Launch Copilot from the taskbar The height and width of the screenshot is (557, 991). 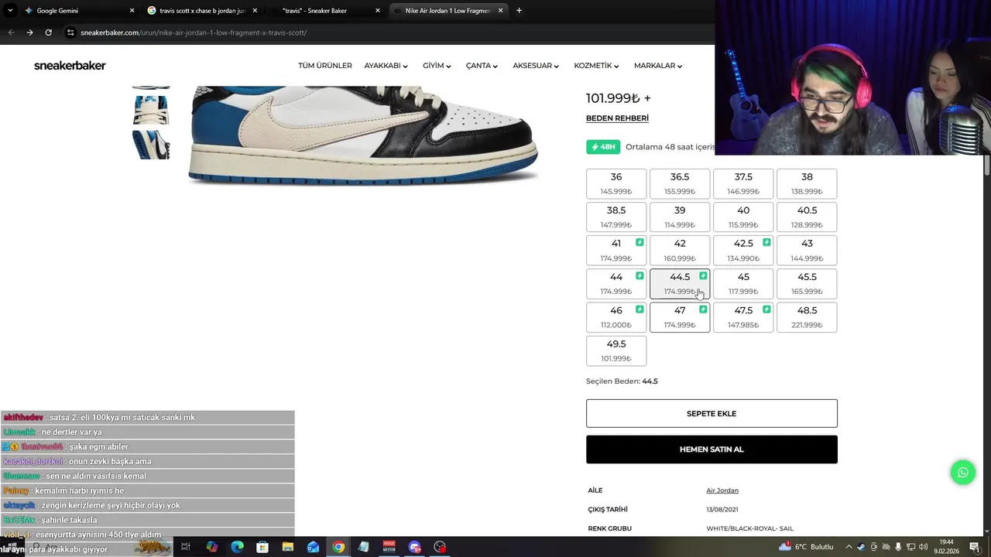pos(211,547)
